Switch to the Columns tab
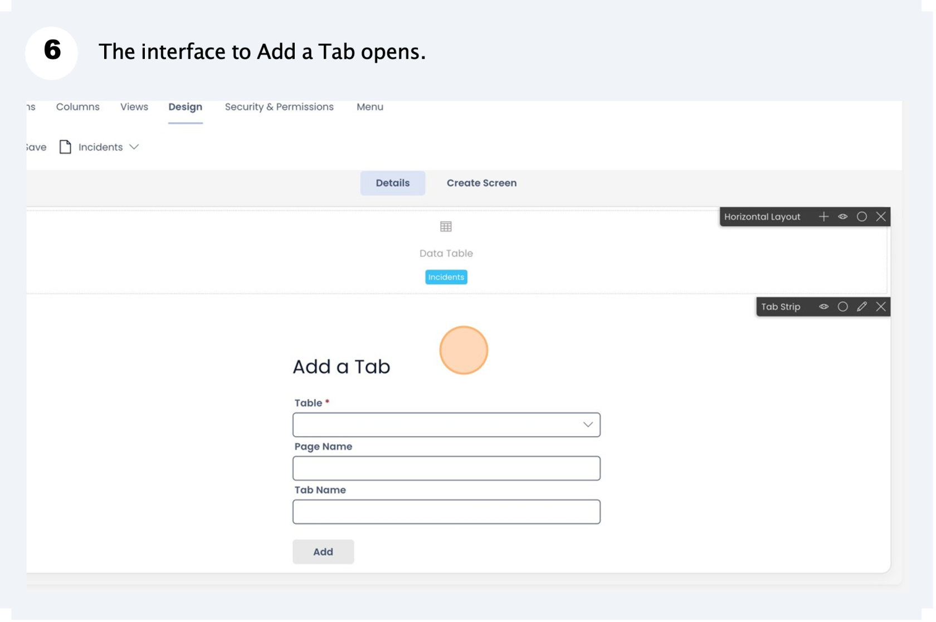The height and width of the screenshot is (622, 936). [x=78, y=107]
